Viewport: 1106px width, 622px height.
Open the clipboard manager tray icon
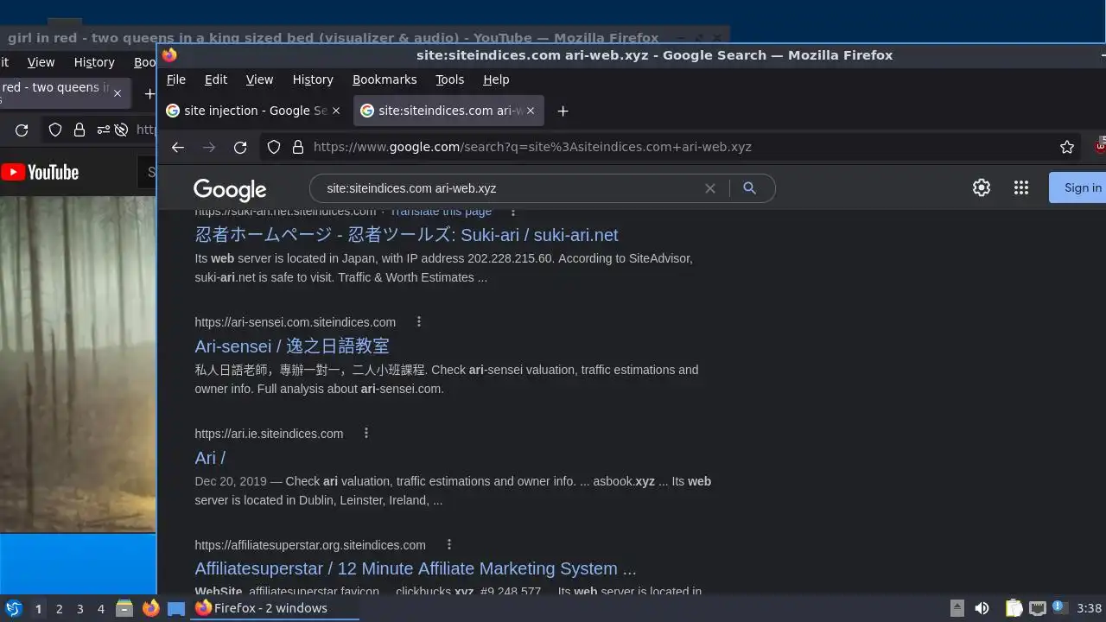(1014, 608)
